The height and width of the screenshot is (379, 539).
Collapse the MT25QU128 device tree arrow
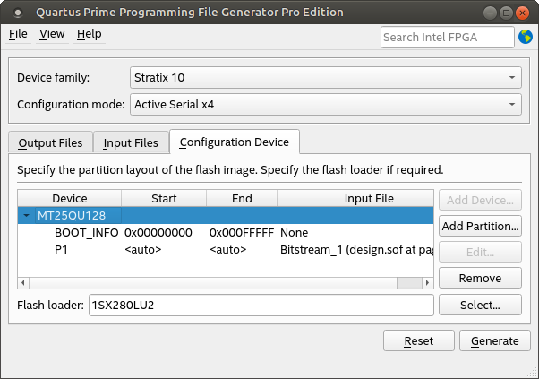(x=28, y=216)
